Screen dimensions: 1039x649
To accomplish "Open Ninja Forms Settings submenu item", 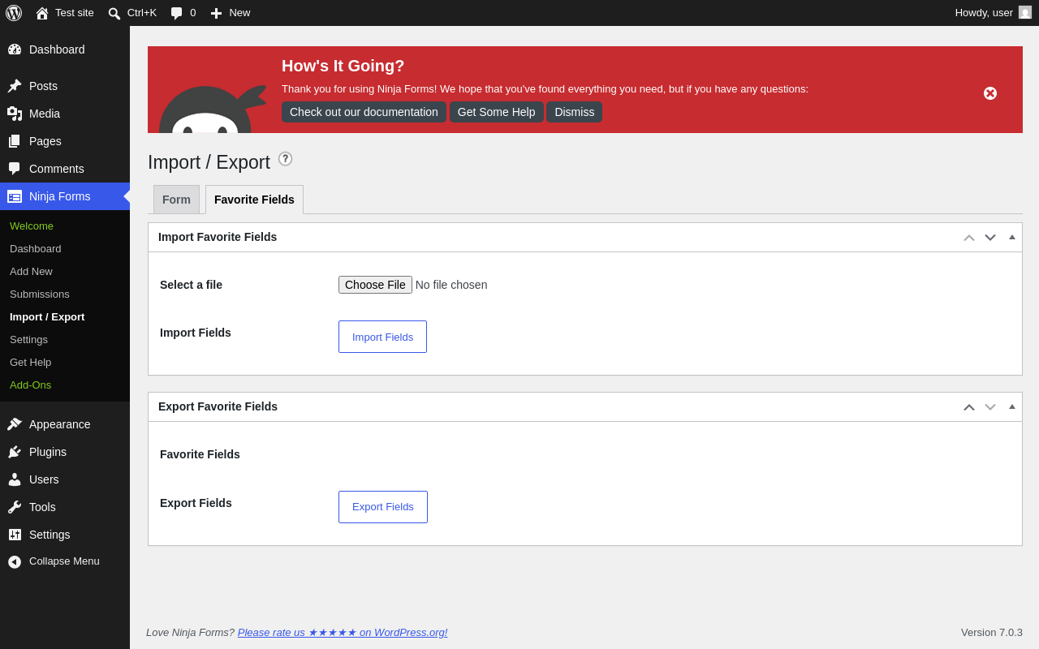I will 28,339.
